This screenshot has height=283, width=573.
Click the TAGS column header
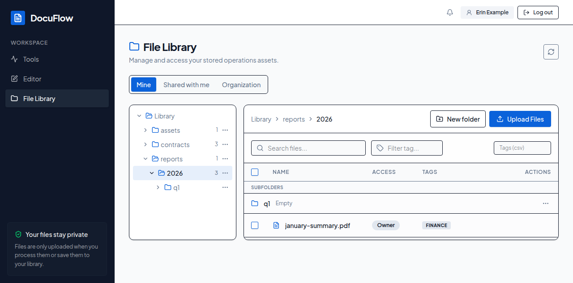430,172
